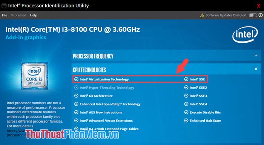264x145 pixels.
Task: Click the Add-in graphics label
Action: pos(26,37)
